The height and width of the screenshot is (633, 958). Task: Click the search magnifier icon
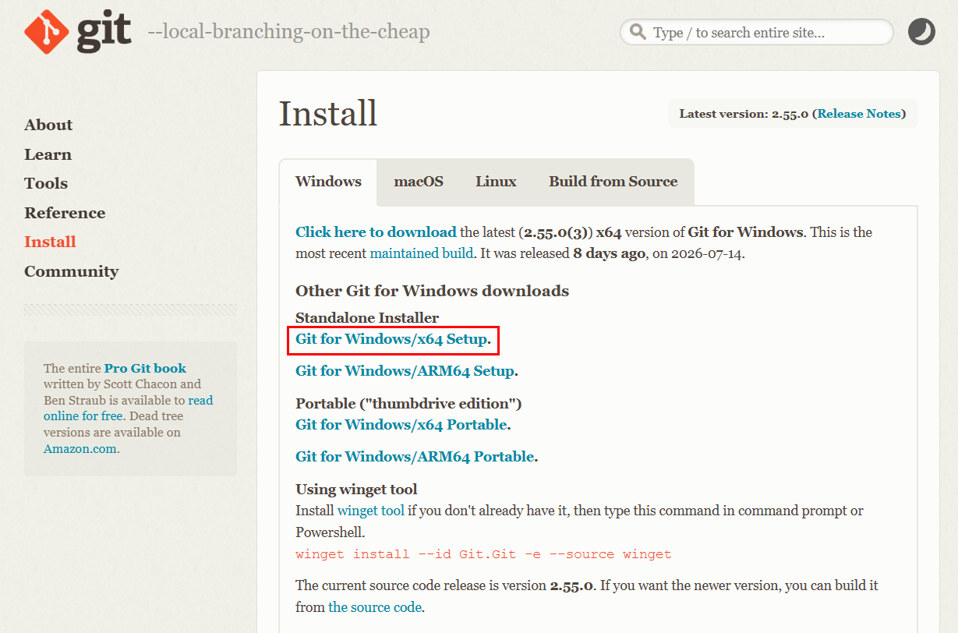638,32
